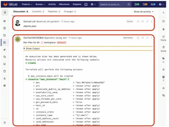Focus the Search or jump to field
Viewport: 169px width, 127px height.
[x=115, y=4]
